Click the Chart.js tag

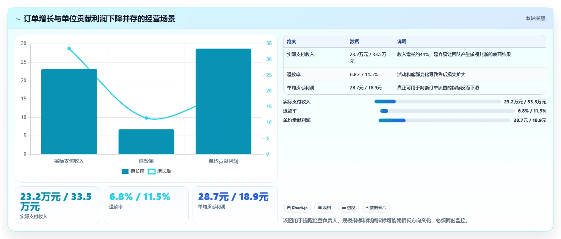[297, 208]
